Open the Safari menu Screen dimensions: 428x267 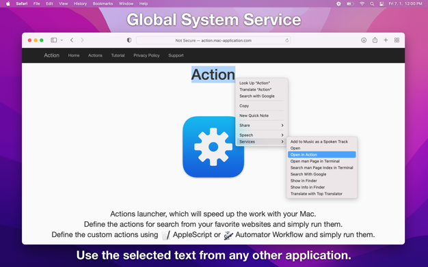pyautogui.click(x=22, y=4)
